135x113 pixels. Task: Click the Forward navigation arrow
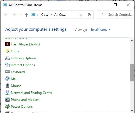(14, 15)
